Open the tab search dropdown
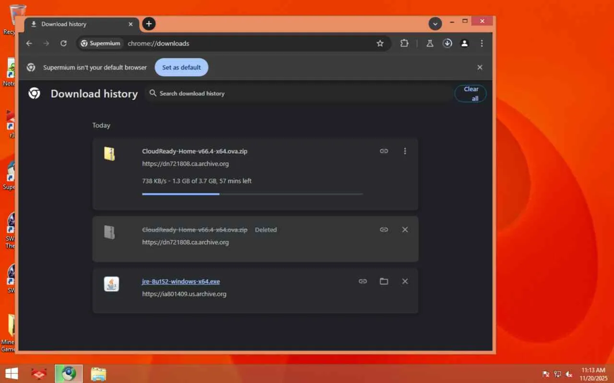 pos(435,23)
